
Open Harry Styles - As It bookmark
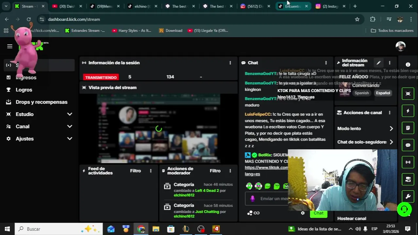[131, 30]
